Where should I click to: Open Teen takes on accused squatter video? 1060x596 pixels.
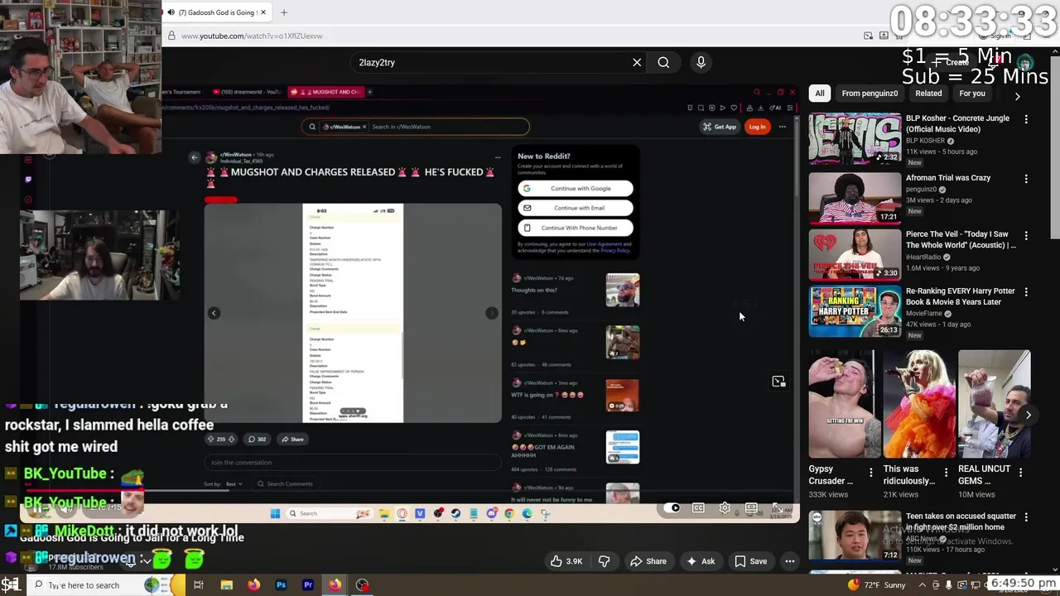click(855, 536)
